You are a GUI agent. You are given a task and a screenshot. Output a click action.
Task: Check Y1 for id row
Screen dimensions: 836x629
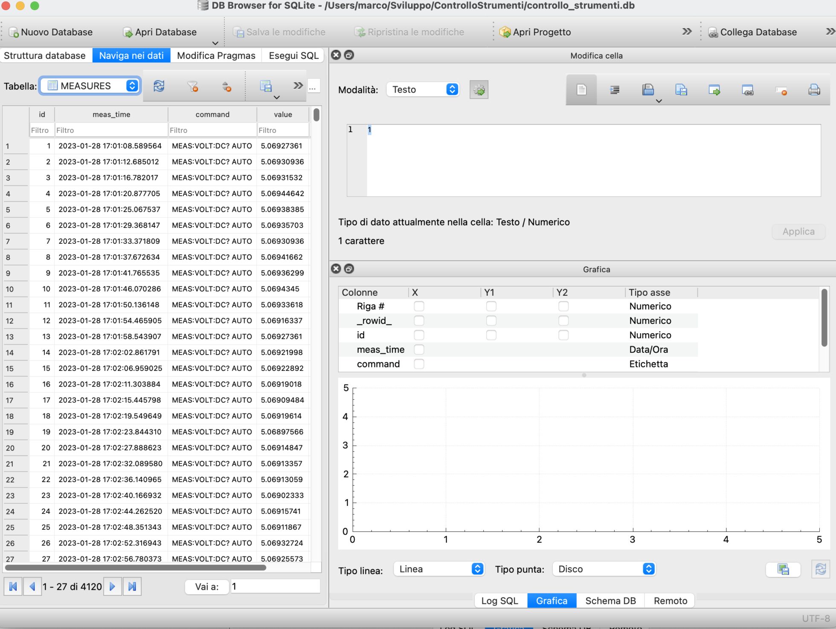tap(491, 335)
